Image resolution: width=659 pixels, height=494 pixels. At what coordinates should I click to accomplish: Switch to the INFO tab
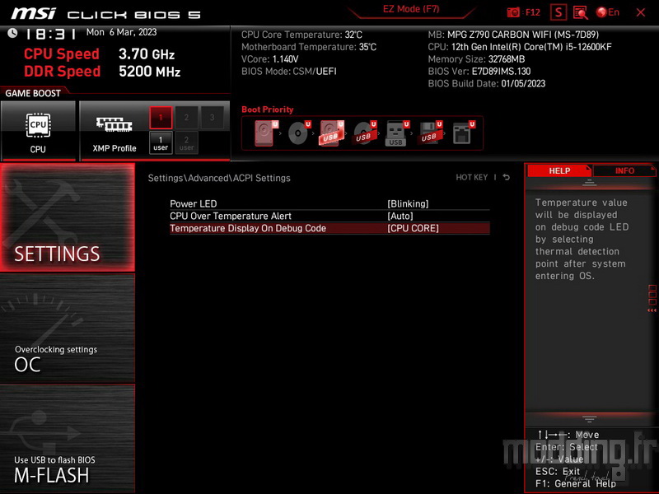click(x=624, y=171)
